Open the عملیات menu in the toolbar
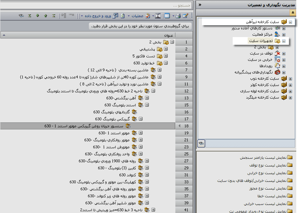The width and height of the screenshot is (298, 213). tap(138, 16)
